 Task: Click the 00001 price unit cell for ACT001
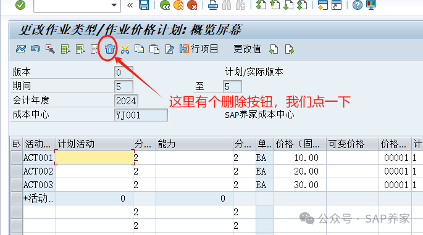point(395,158)
